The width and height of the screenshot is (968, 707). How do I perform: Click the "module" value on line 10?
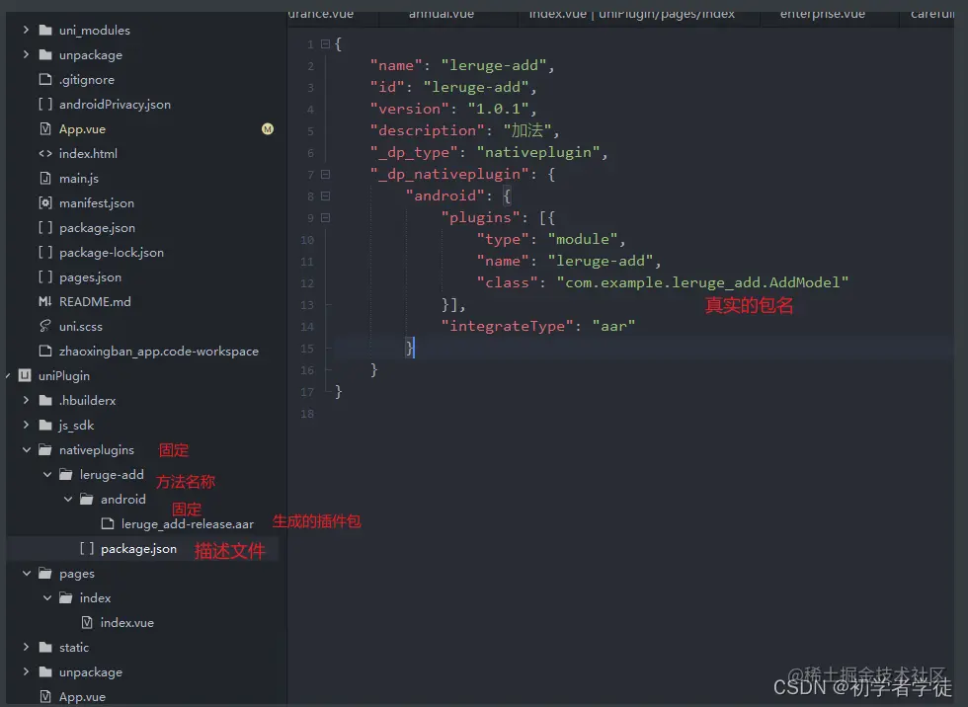pyautogui.click(x=582, y=239)
